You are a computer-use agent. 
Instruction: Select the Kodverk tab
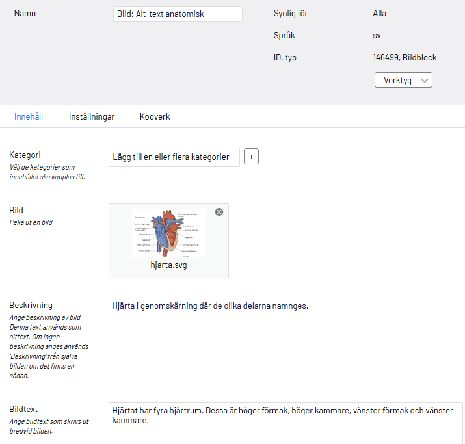pyautogui.click(x=155, y=116)
